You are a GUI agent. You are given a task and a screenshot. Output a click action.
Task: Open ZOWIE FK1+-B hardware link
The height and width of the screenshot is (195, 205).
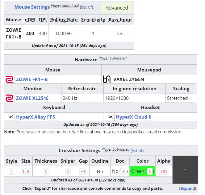[x=32, y=79]
